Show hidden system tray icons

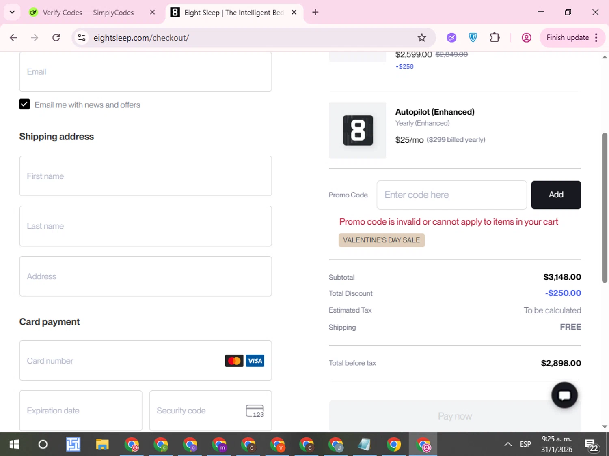coord(508,445)
